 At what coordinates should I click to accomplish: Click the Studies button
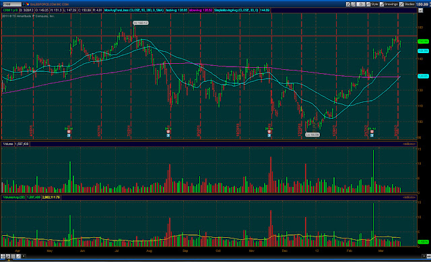(x=407, y=4)
